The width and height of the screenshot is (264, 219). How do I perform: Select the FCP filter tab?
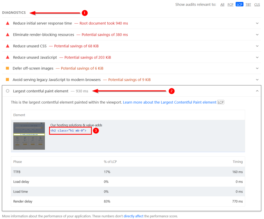pos(230,4)
